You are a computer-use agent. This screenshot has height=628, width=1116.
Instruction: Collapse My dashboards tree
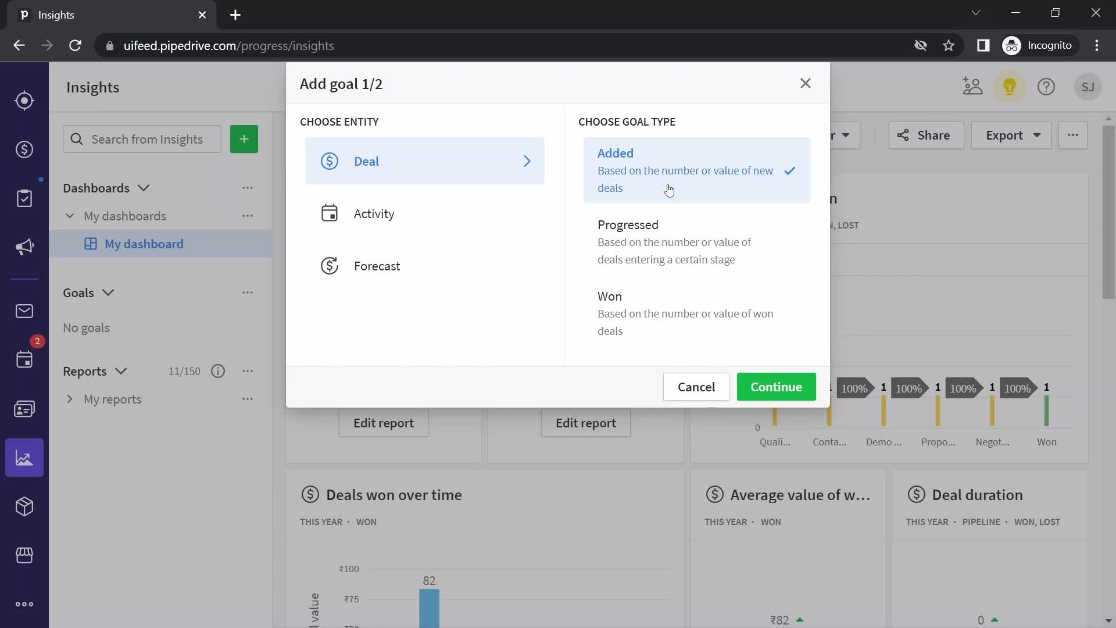(x=70, y=216)
